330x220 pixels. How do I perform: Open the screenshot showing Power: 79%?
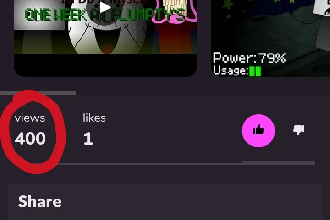click(270, 38)
